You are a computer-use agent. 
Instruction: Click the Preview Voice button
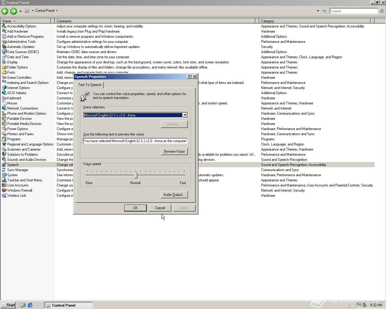click(174, 151)
